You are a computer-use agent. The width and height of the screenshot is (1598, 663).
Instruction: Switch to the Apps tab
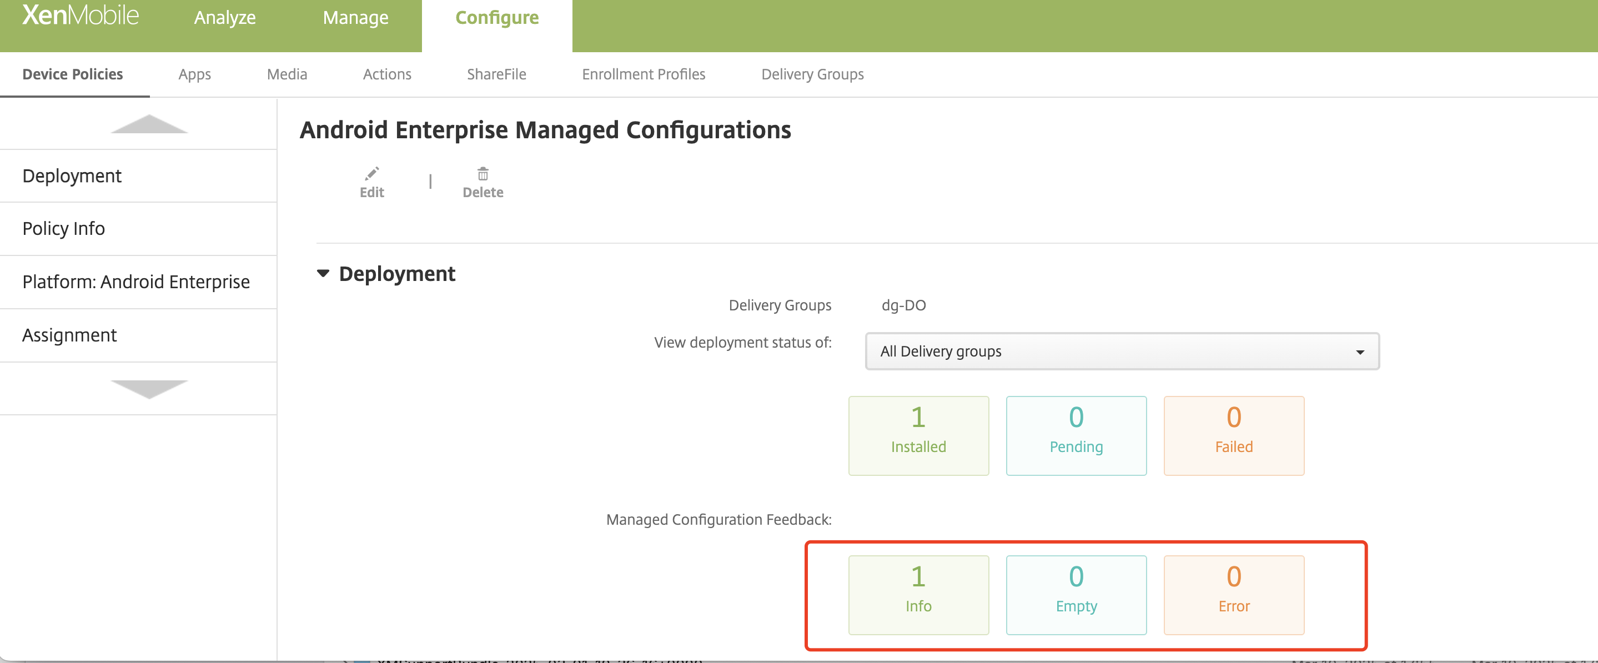[x=194, y=74]
